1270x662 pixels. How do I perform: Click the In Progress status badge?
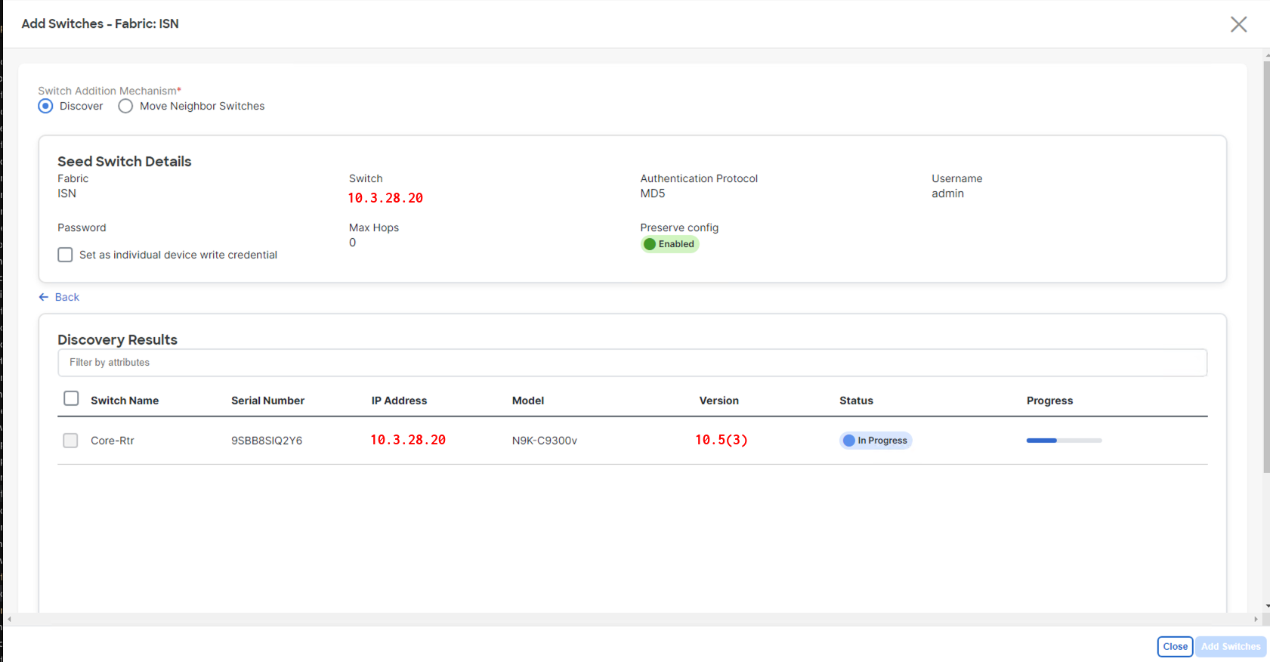click(875, 441)
